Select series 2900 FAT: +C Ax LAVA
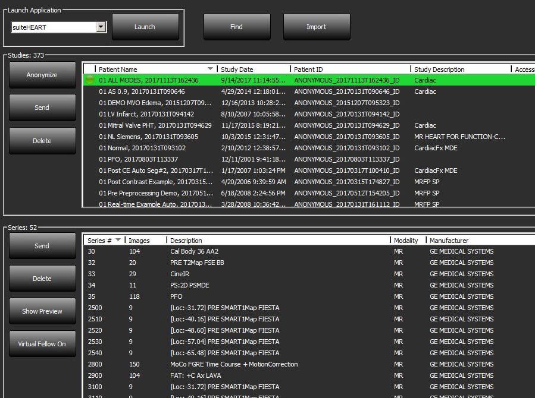535x398 pixels. [309, 375]
